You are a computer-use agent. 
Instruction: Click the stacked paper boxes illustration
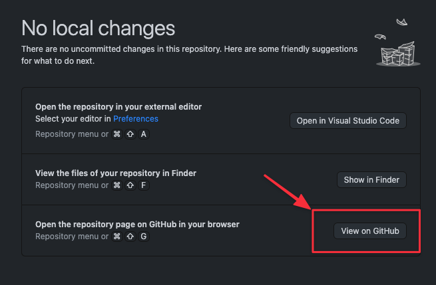click(x=398, y=54)
